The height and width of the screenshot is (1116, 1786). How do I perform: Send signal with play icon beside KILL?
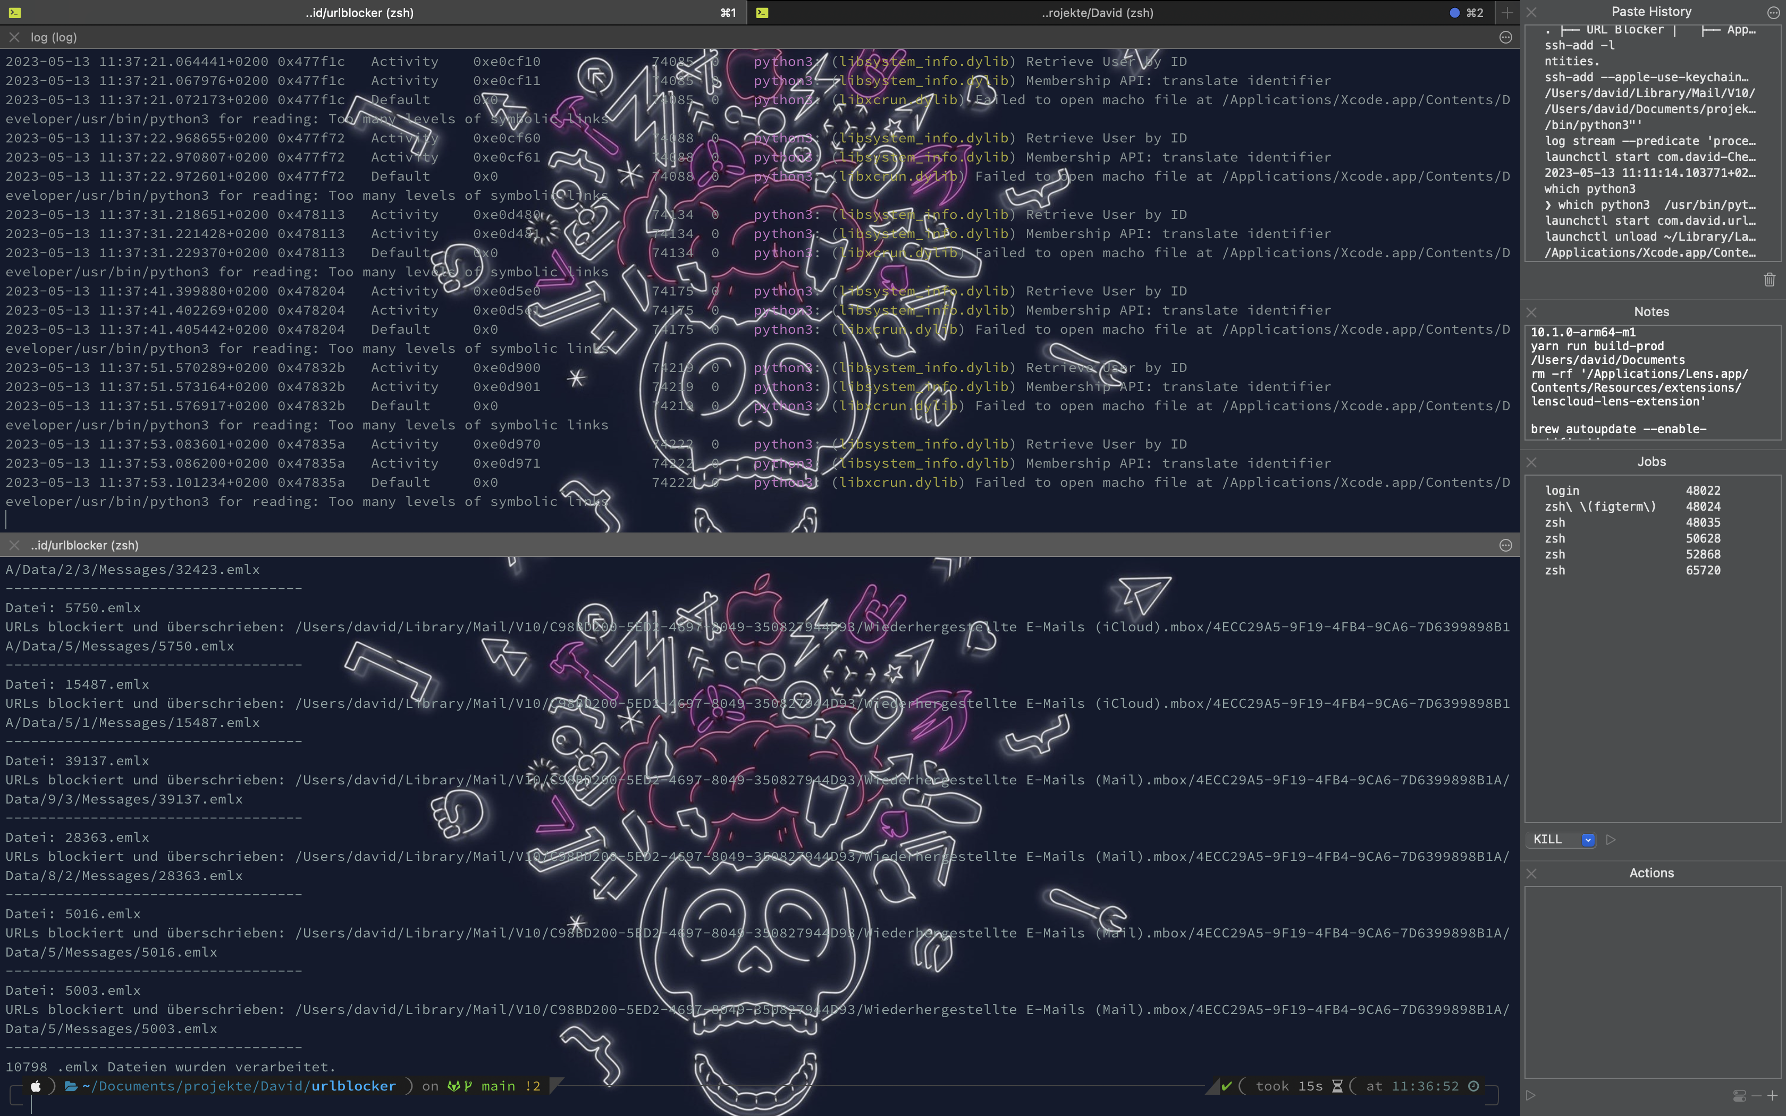point(1611,840)
